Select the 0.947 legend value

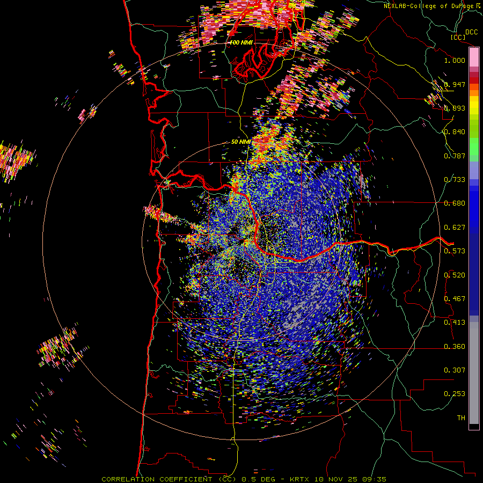pyautogui.click(x=455, y=84)
